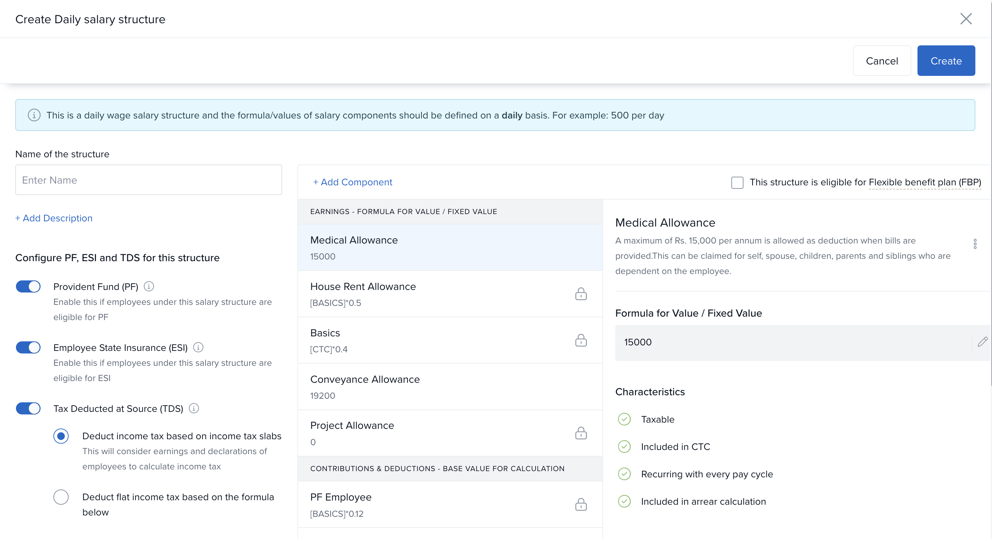Select the Medical Allowance component row
This screenshot has height=539, width=992.
450,247
